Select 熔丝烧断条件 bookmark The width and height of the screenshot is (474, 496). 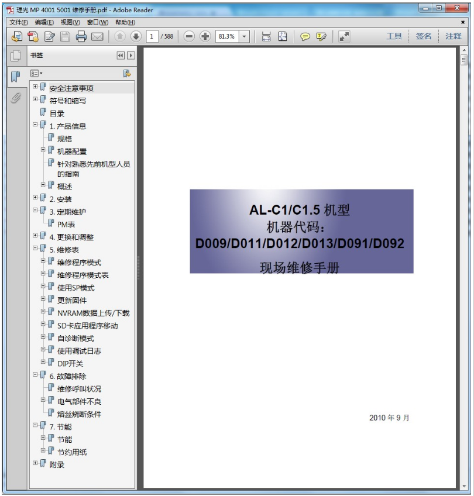pyautogui.click(x=79, y=414)
